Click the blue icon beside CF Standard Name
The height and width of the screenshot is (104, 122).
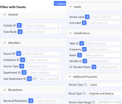click(x=94, y=67)
